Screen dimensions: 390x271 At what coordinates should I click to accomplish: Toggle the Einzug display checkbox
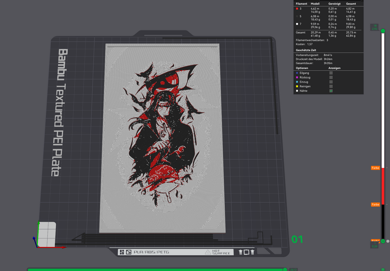(x=331, y=82)
